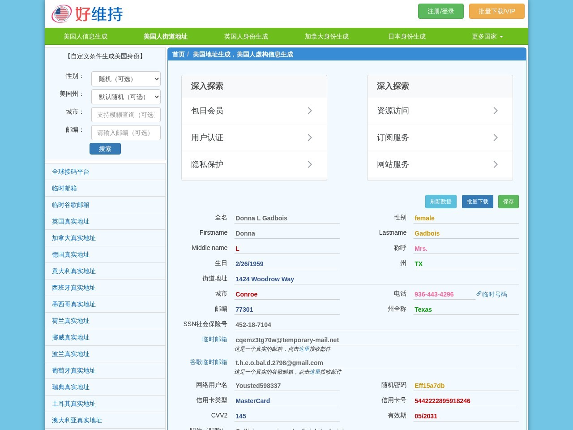
Task: Click the zip code value 77301
Action: point(244,310)
